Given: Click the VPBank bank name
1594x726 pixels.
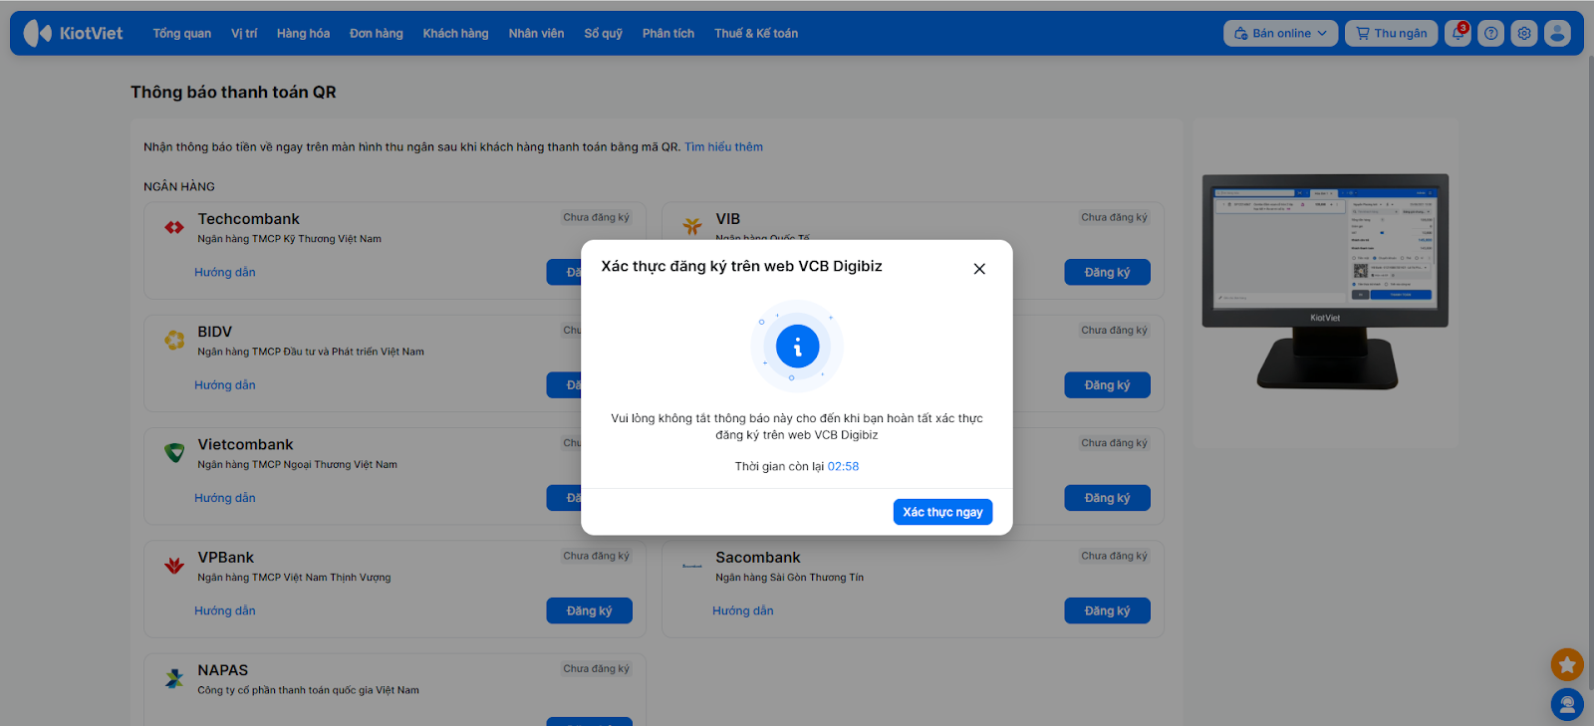Looking at the screenshot, I should coord(225,558).
